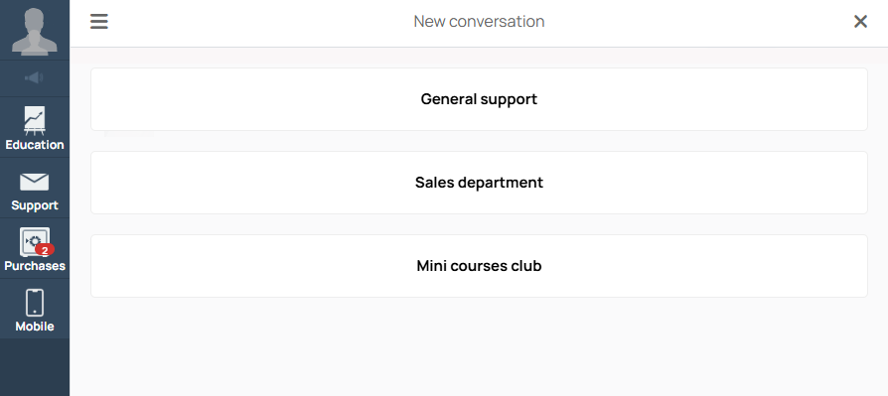This screenshot has height=396, width=888.
Task: Start a General support conversation
Action: (x=479, y=99)
